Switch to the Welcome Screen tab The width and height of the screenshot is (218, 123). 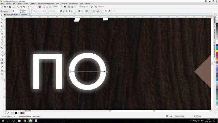12,14
